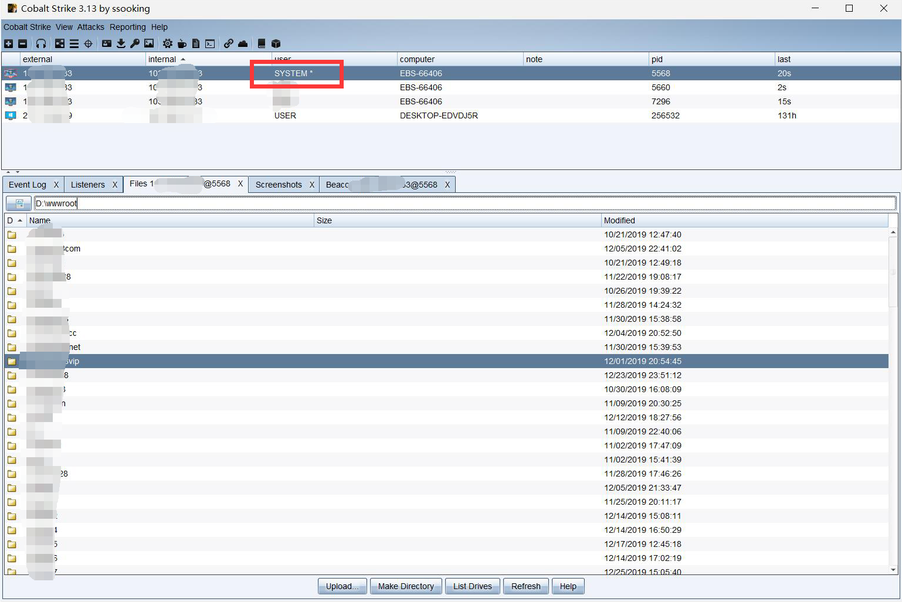Click scroll-down arrow of file list scrollbar
Screen dimensions: 902x602
click(893, 570)
